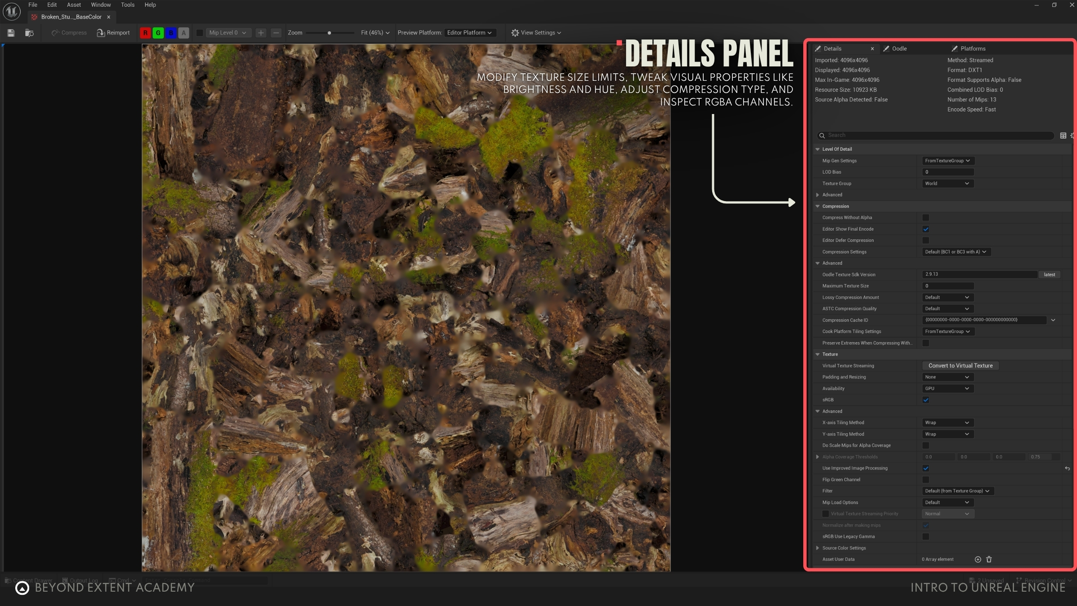Toggle the Red channel button
Image resolution: width=1077 pixels, height=606 pixels.
[x=145, y=33]
